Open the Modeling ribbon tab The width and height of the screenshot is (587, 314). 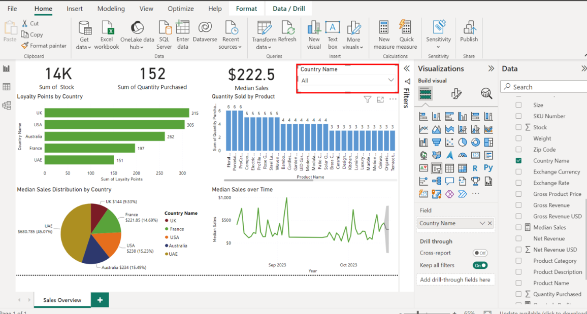(x=111, y=9)
